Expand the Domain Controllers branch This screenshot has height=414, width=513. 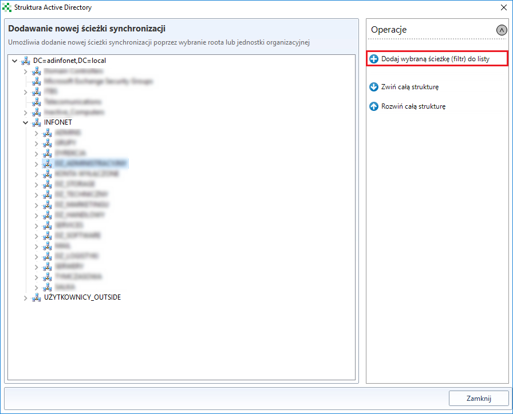coord(25,71)
